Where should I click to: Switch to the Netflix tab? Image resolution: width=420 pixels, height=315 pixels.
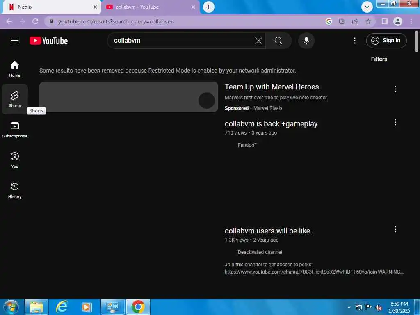point(51,7)
